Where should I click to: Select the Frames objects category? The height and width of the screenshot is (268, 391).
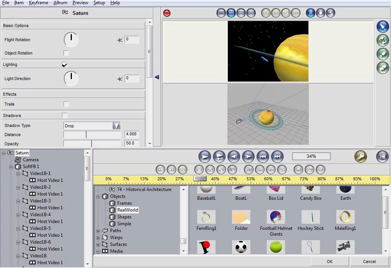tap(125, 203)
